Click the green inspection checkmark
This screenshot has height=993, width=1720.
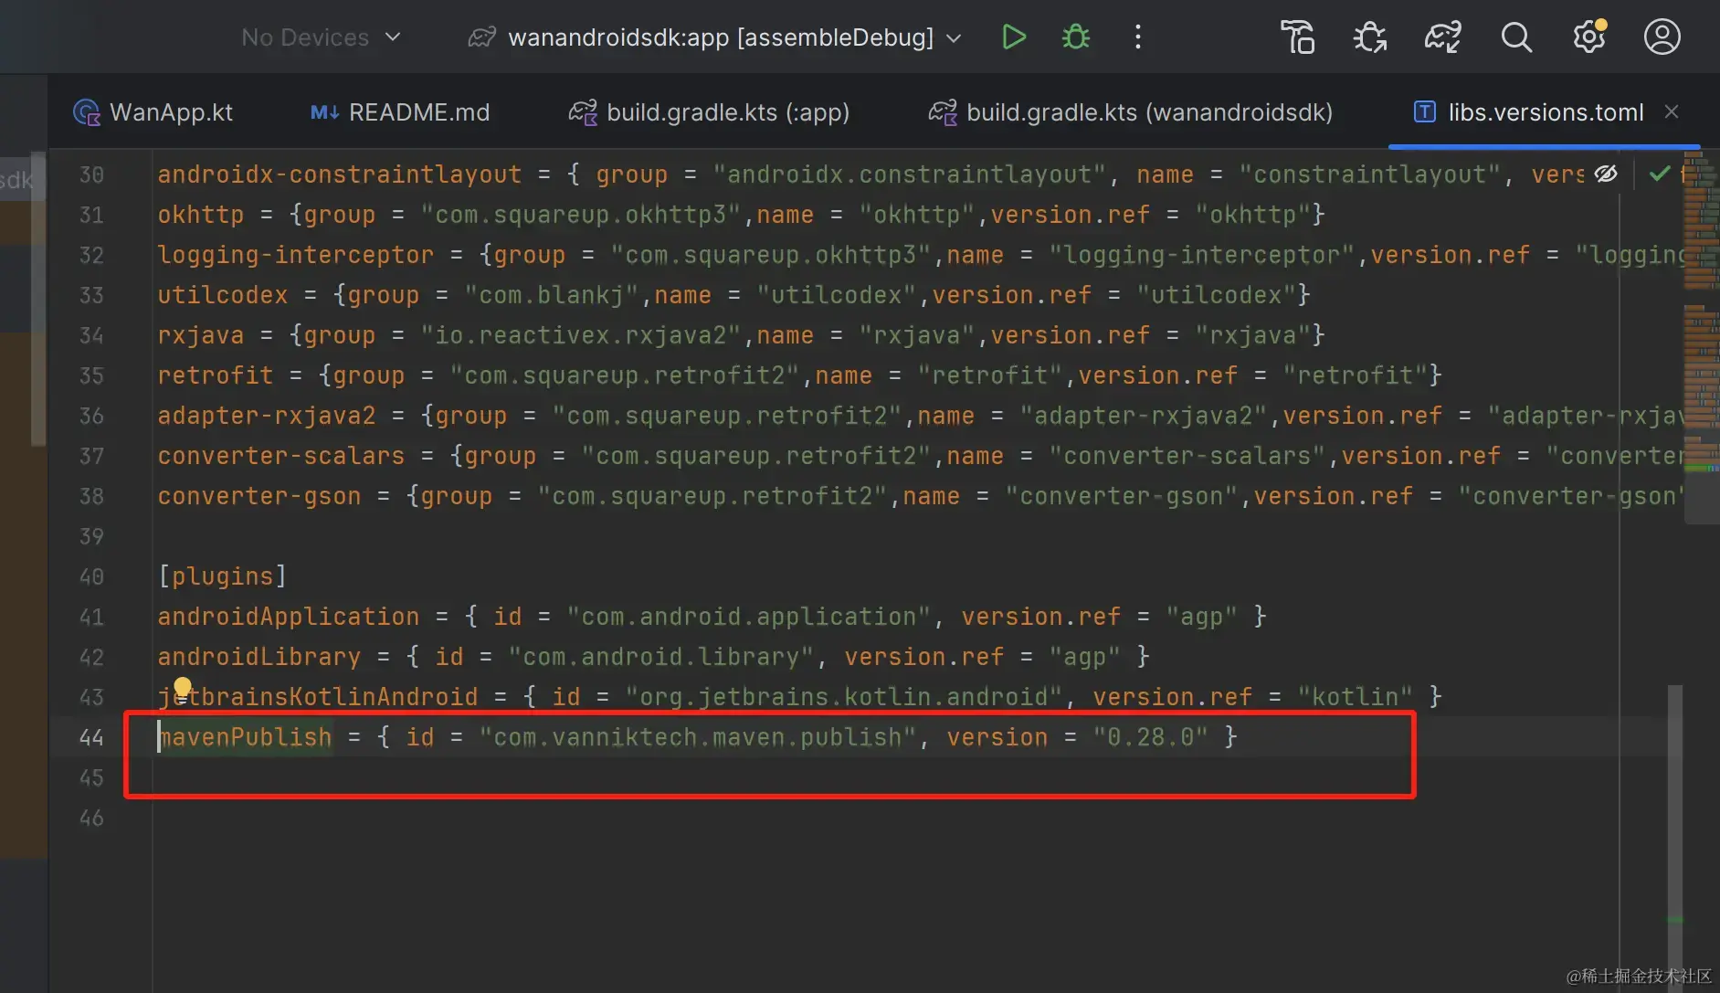(x=1660, y=174)
